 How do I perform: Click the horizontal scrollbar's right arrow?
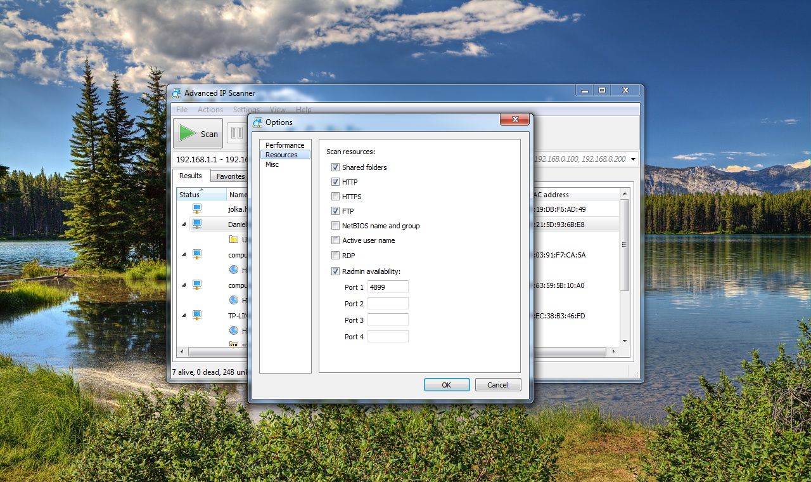coord(613,351)
